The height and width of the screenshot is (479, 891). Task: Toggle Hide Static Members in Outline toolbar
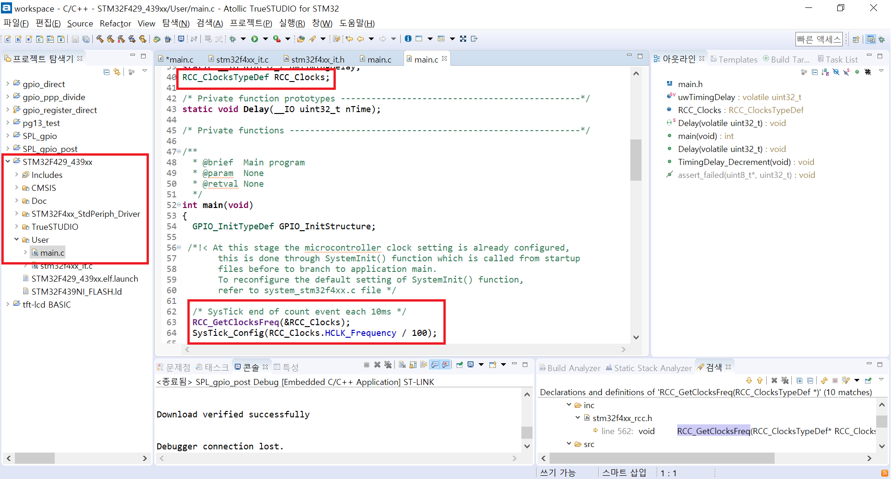[x=846, y=72]
